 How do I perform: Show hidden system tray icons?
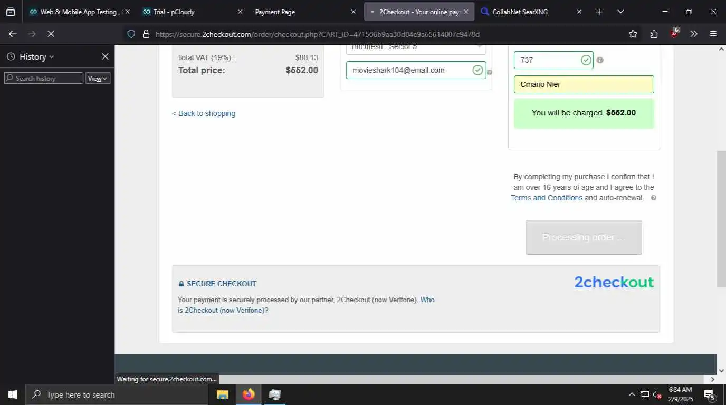[x=632, y=394]
